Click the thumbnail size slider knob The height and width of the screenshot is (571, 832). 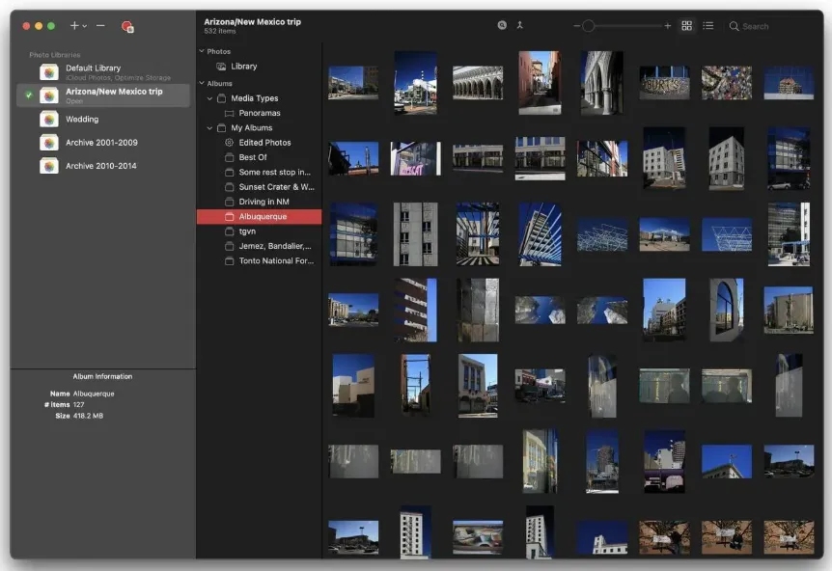tap(588, 26)
